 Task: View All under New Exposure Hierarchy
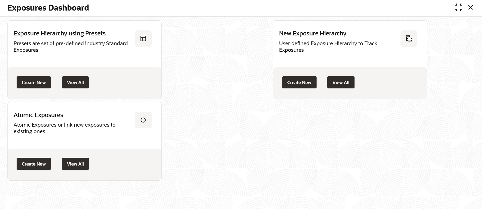coord(341,82)
